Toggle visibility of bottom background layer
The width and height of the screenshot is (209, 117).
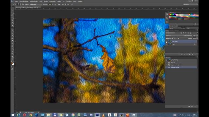tap(167, 44)
